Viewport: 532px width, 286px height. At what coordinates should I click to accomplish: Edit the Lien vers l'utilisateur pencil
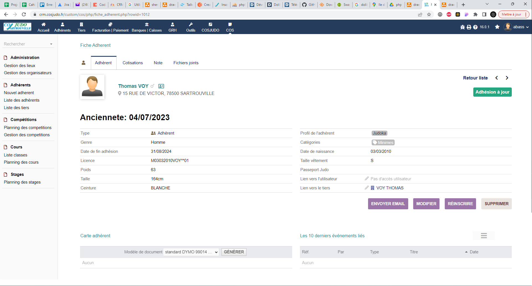coord(367,179)
